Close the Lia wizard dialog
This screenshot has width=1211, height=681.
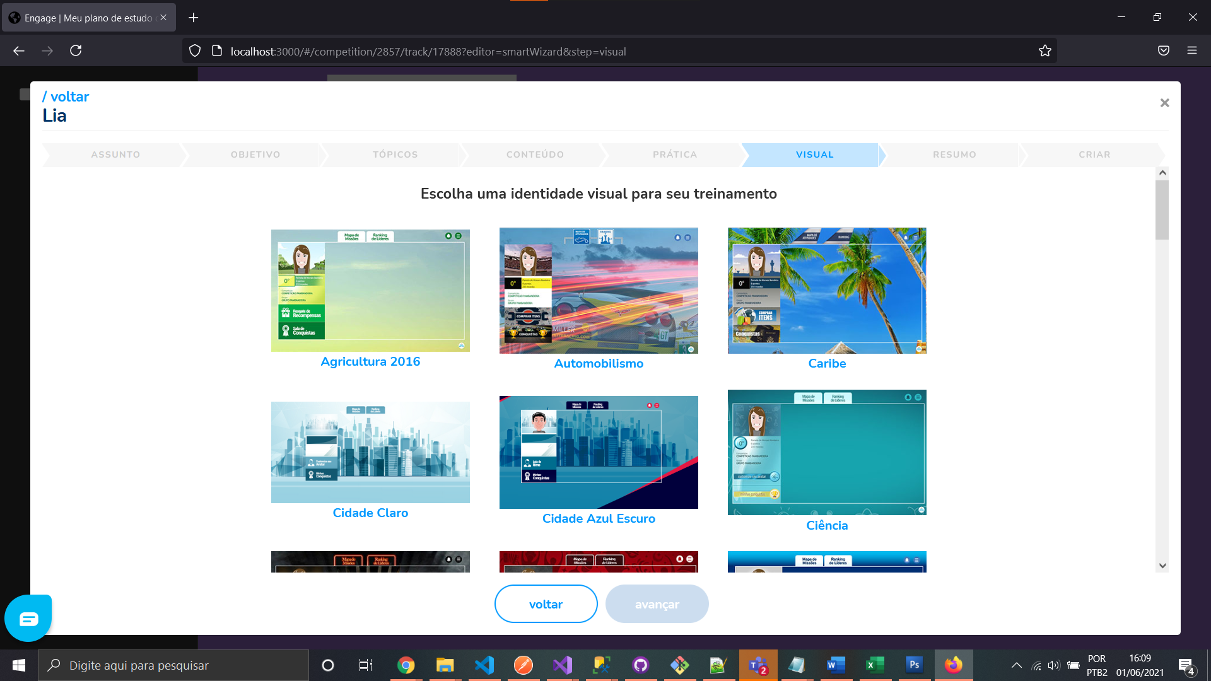1164,103
